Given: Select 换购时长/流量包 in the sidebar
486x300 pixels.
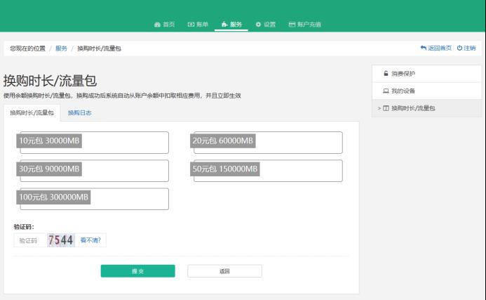Looking at the screenshot, I should coord(412,108).
